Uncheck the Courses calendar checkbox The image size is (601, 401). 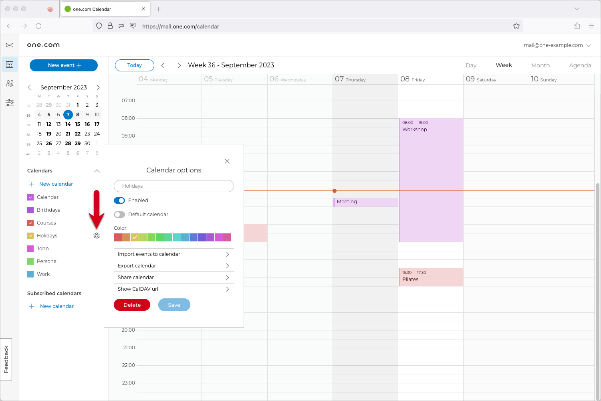pos(30,223)
